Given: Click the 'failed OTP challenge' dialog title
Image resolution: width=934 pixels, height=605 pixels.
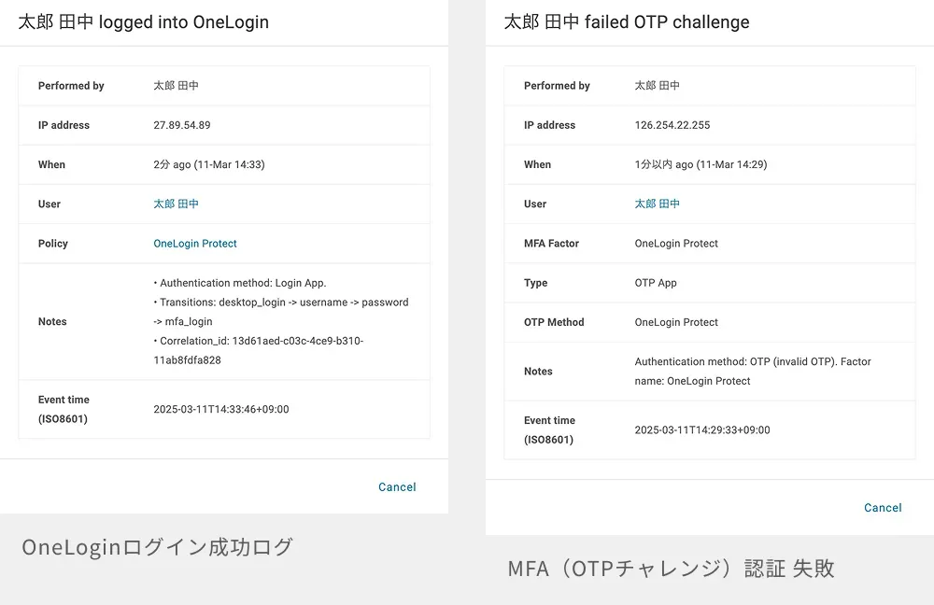Looking at the screenshot, I should 626,22.
